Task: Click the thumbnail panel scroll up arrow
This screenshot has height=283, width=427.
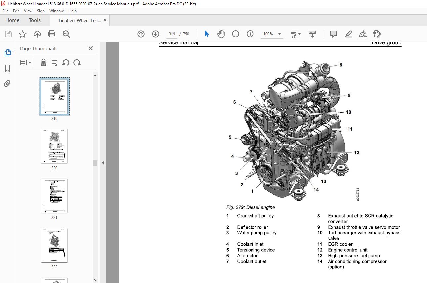Action: tap(95, 75)
